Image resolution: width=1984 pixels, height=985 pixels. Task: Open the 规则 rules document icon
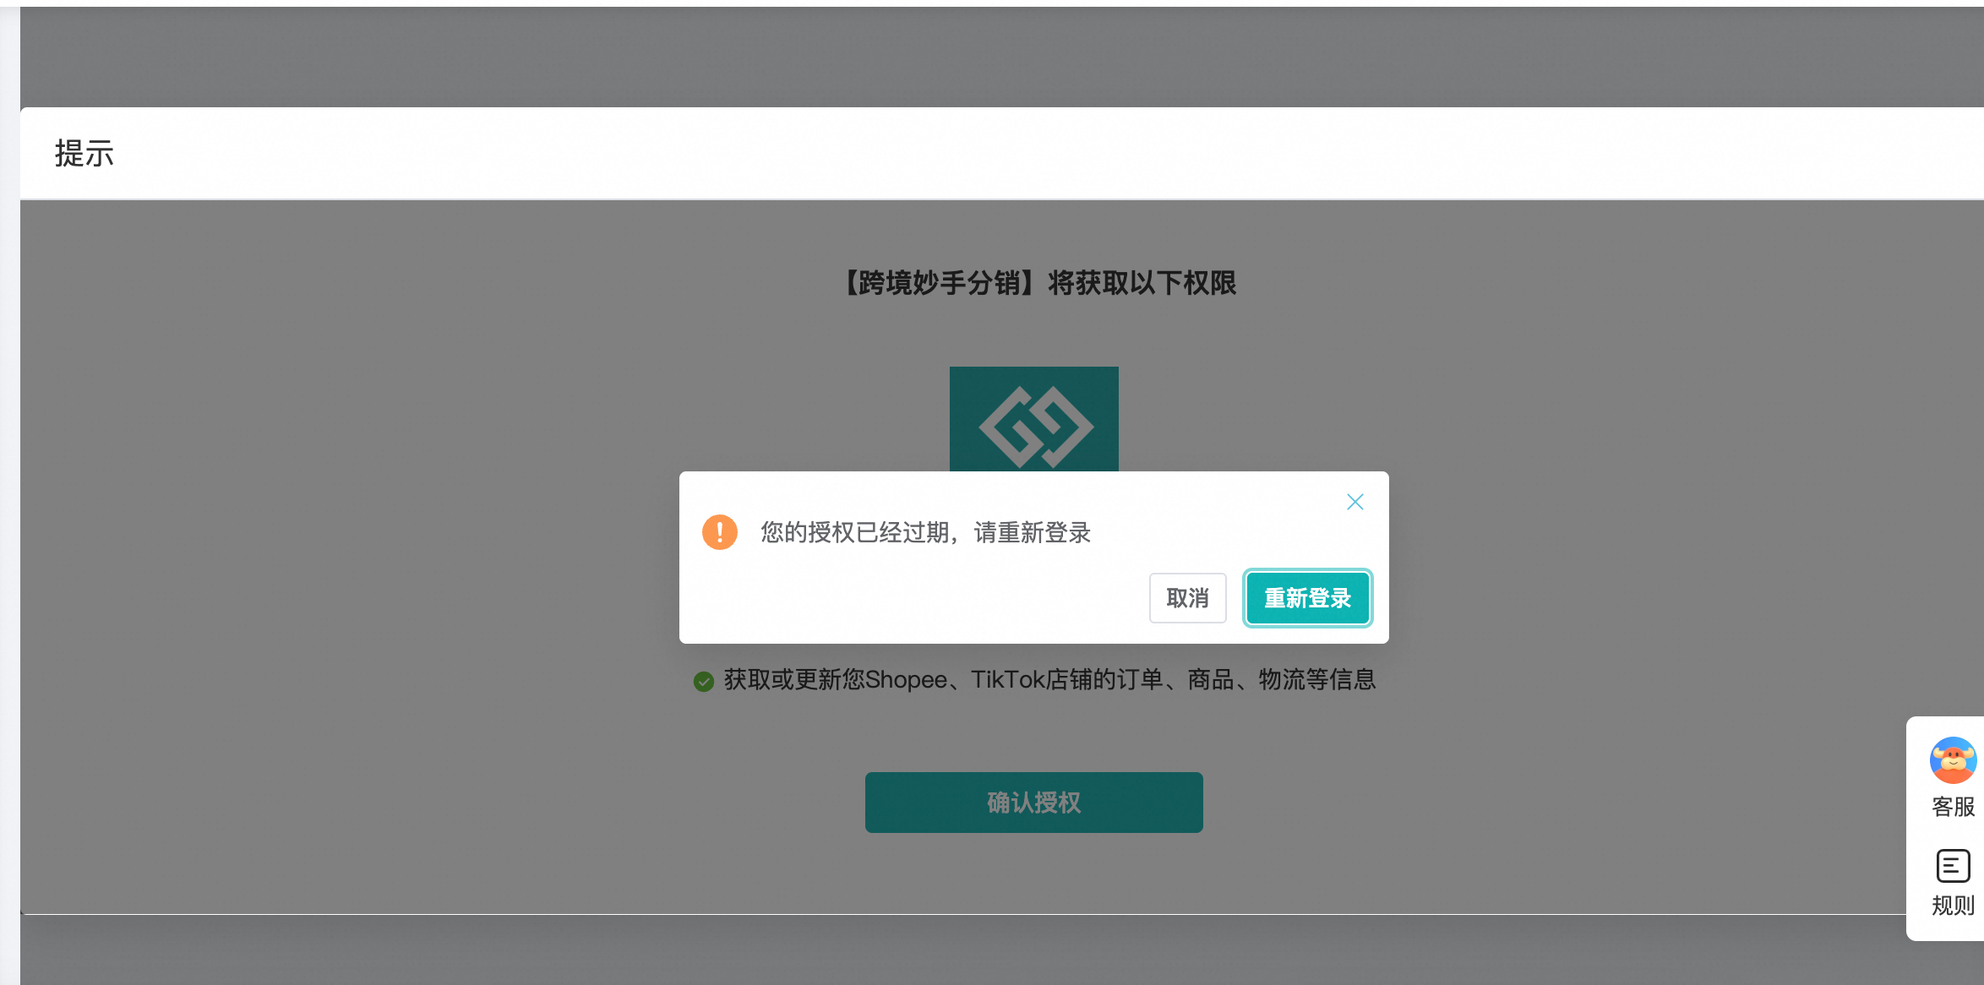[x=1953, y=866]
